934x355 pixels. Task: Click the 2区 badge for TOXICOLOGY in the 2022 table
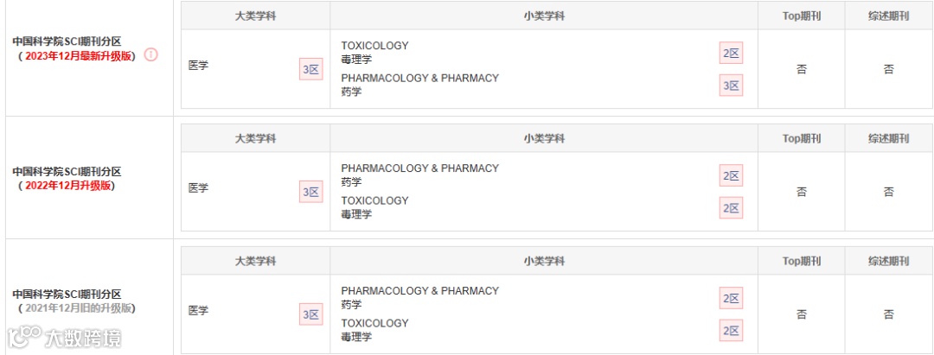(x=732, y=208)
